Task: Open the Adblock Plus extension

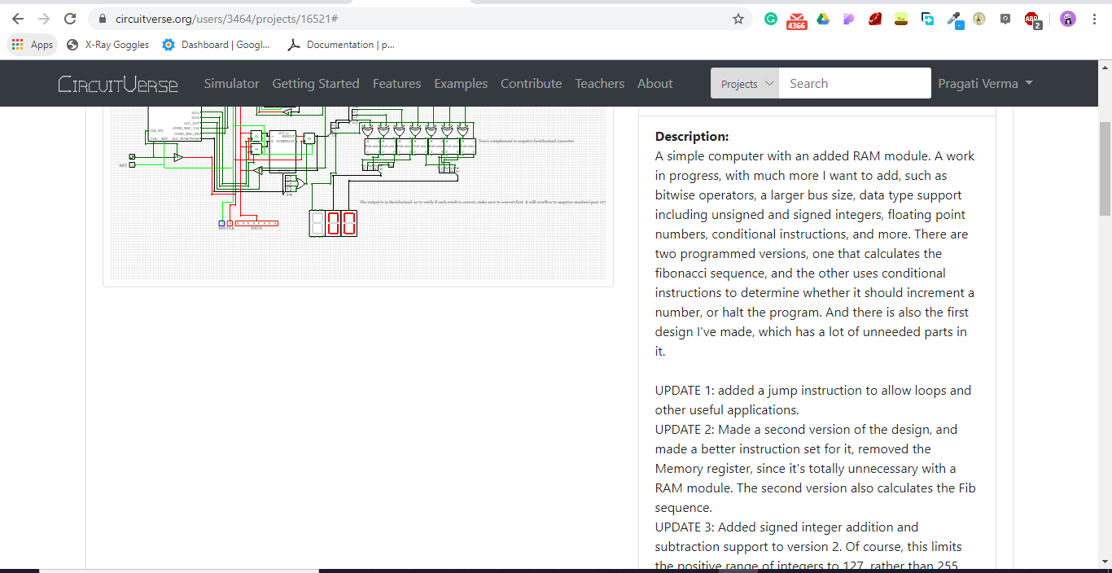Action: (1030, 19)
